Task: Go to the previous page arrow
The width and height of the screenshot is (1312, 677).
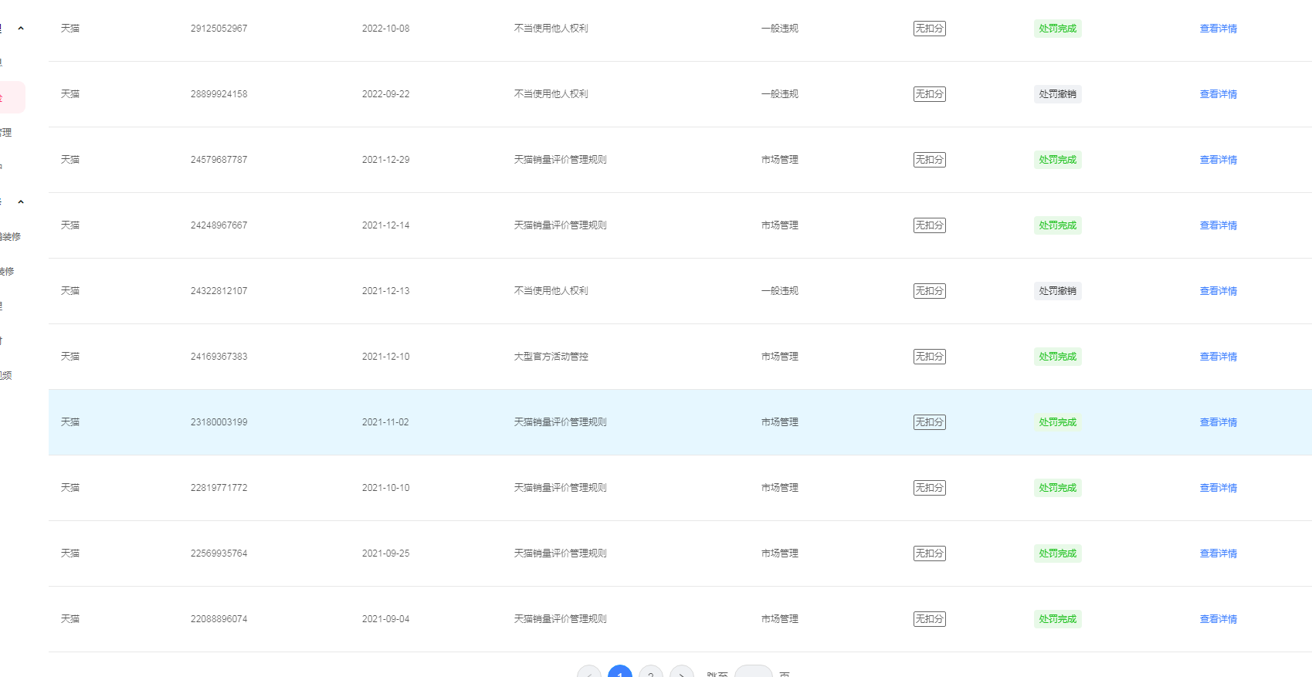Action: point(589,672)
